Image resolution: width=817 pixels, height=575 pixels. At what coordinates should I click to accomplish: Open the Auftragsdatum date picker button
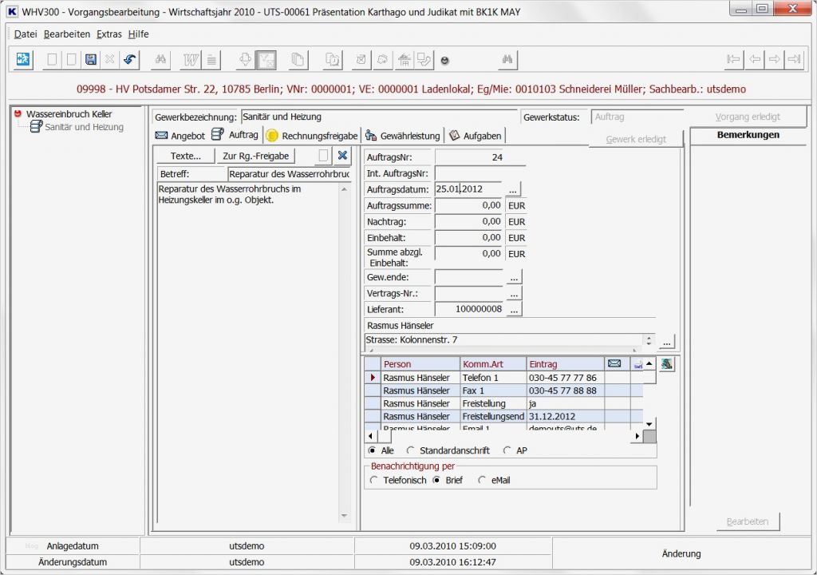point(514,189)
